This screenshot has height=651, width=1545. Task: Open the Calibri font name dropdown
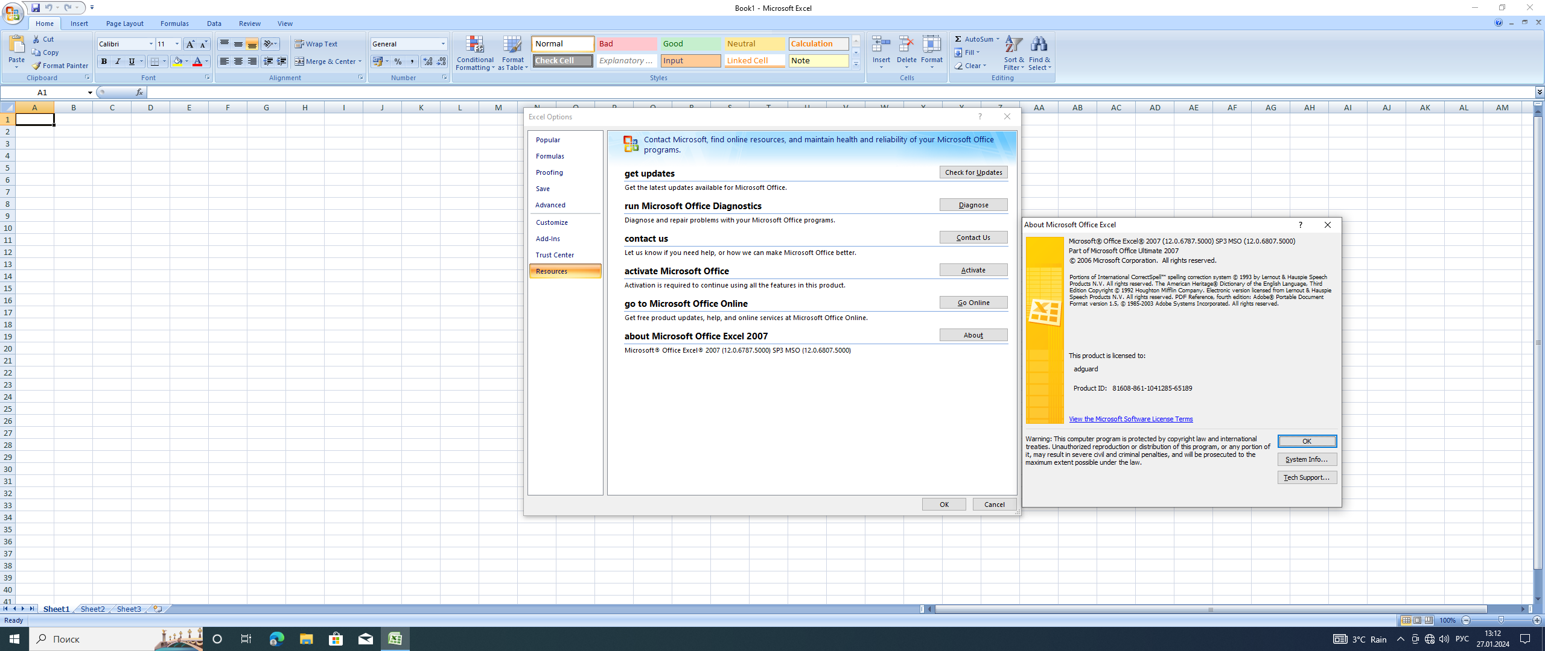pos(151,44)
